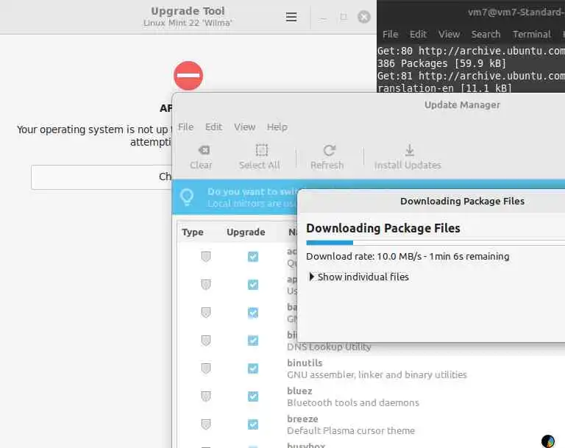
Task: Open the Search menu in the Terminal window
Action: coord(486,35)
